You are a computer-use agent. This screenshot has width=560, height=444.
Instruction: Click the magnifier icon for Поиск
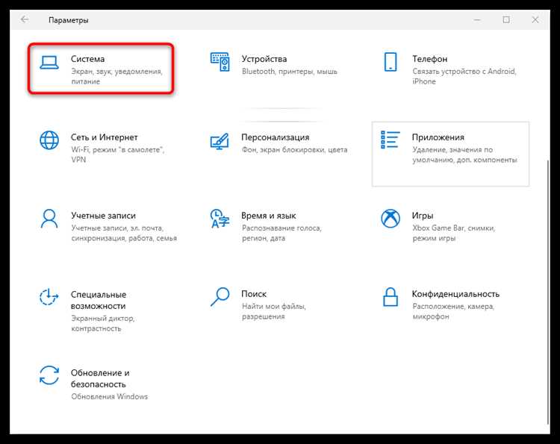220,297
